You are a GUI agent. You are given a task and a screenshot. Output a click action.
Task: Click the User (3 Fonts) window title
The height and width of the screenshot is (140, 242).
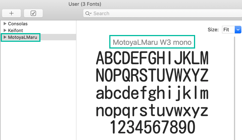click(85, 4)
